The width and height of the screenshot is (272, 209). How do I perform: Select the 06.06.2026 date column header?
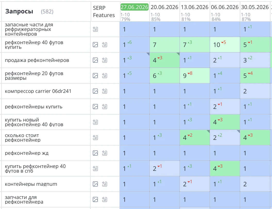[x=225, y=7]
